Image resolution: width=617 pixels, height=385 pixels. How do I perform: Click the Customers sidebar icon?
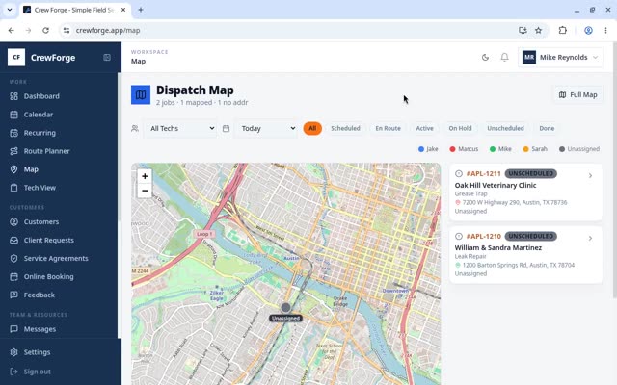[x=13, y=222]
